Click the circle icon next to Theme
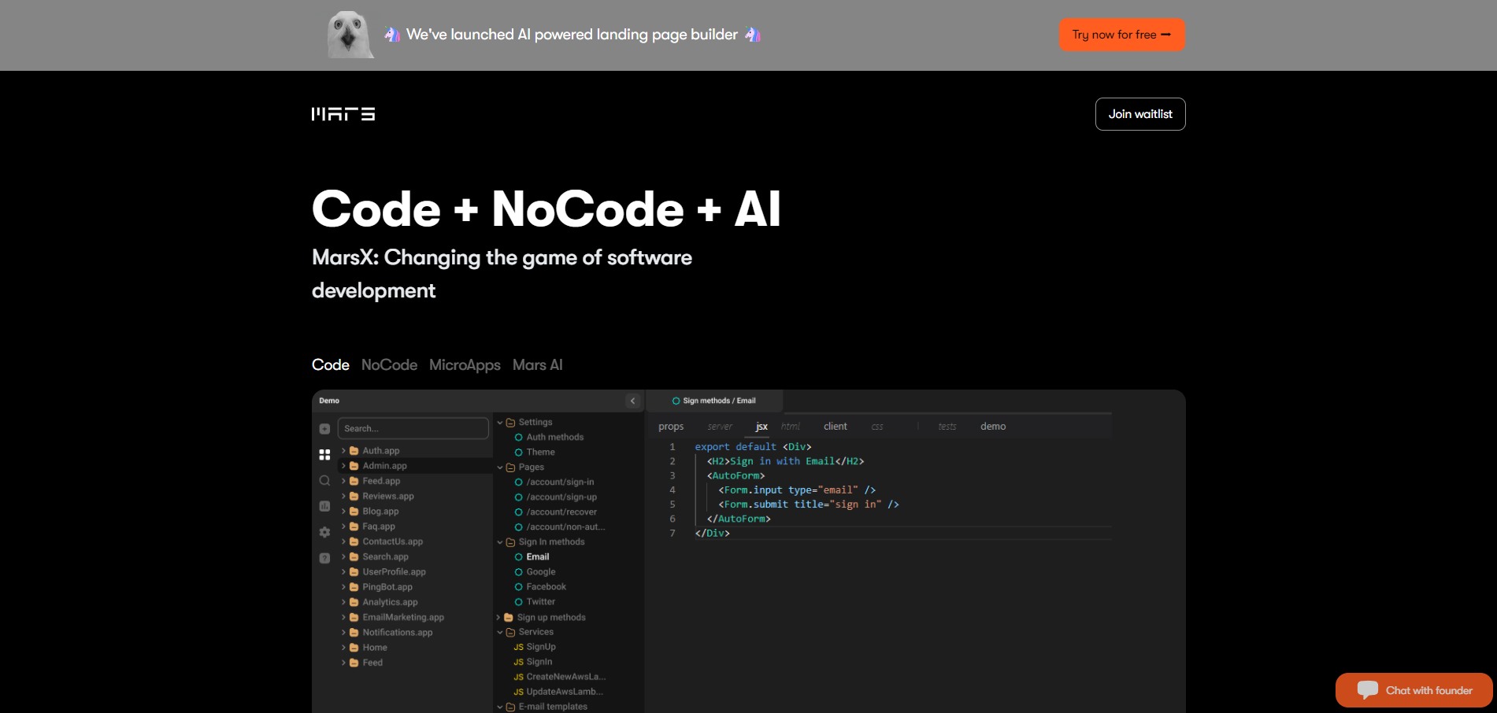1497x713 pixels. pyautogui.click(x=518, y=453)
